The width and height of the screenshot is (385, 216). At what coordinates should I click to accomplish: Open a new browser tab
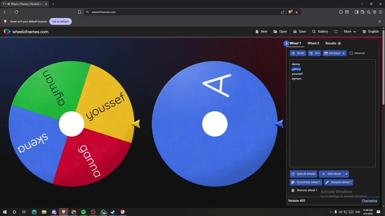53,4
